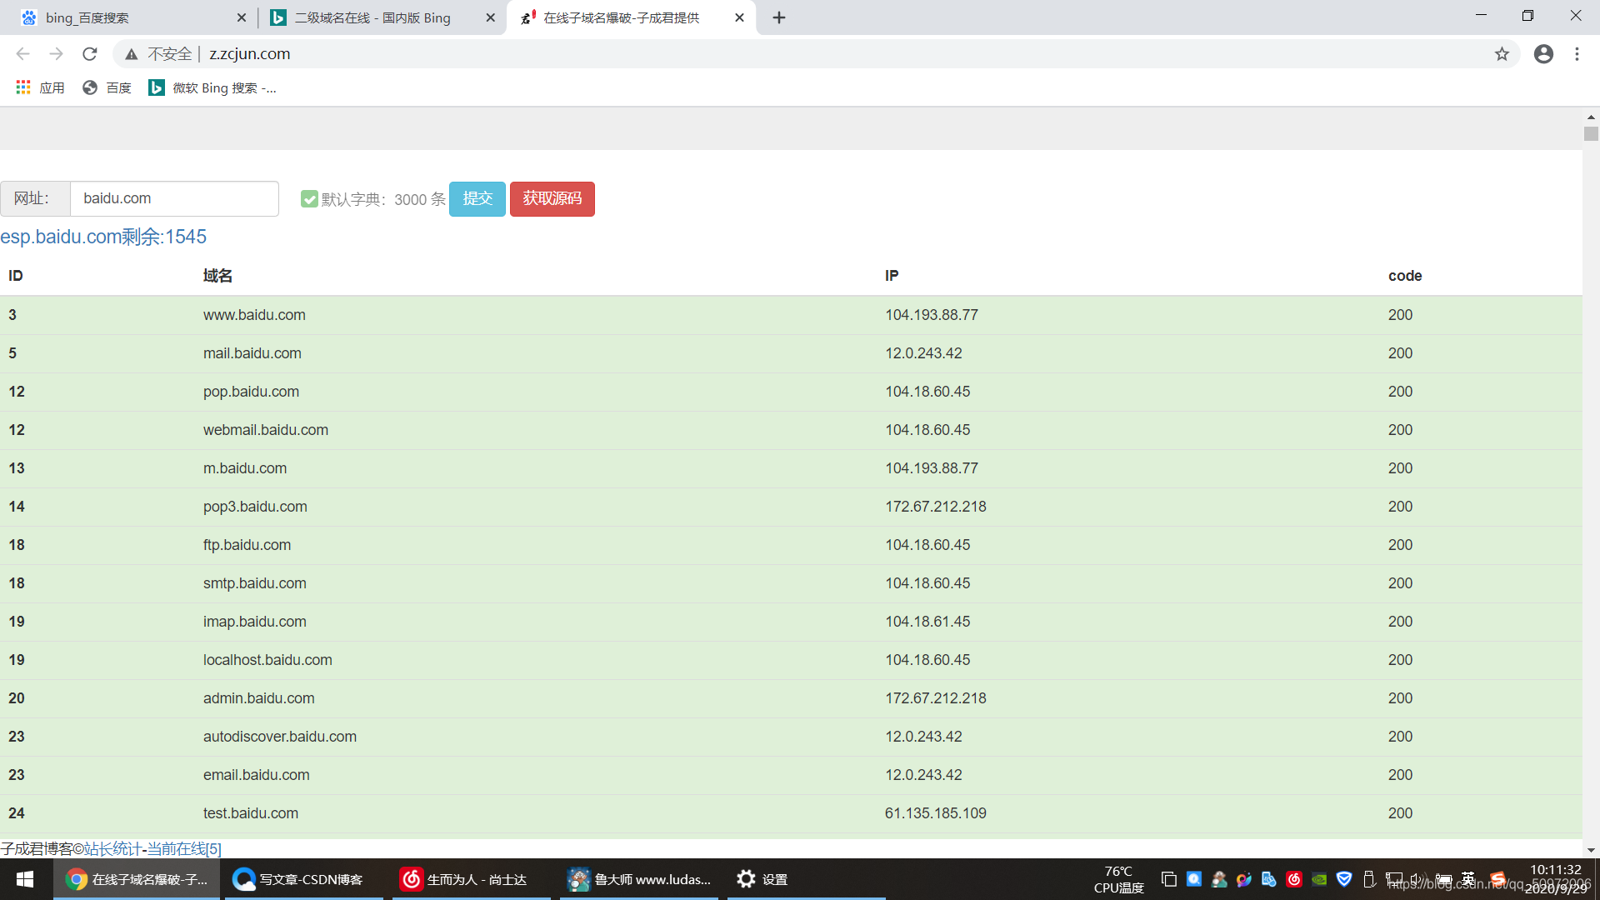Click the IP 104.18.61.45 cell
This screenshot has height=900, width=1600.
[927, 622]
